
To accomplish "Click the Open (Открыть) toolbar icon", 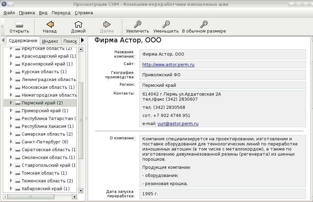I will 19,24.
